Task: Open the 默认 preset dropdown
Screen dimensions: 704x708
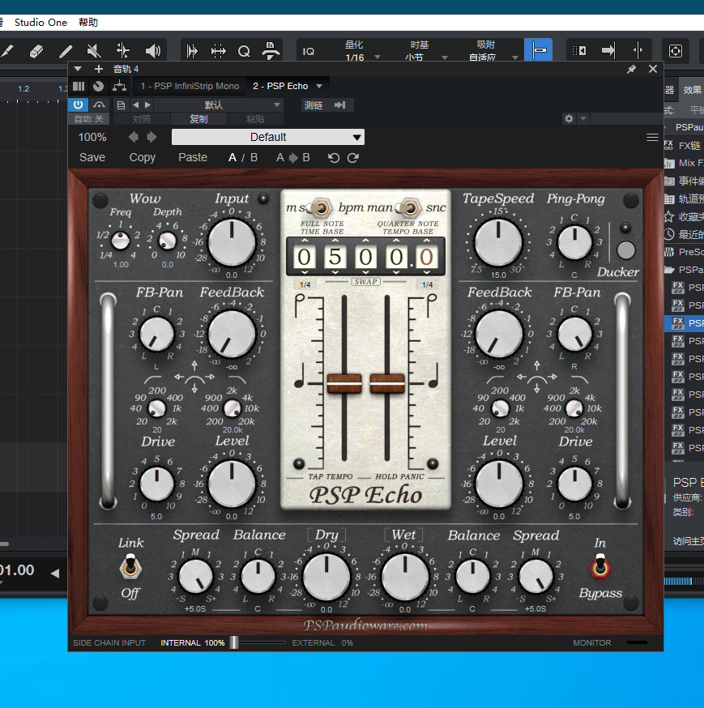Action: [218, 105]
